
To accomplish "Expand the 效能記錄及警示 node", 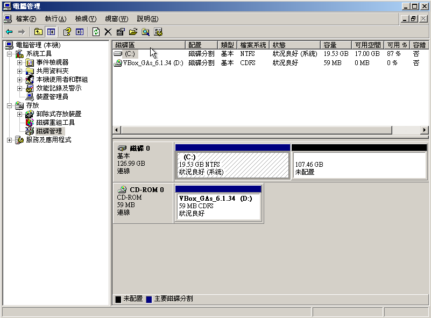I will tap(19, 88).
